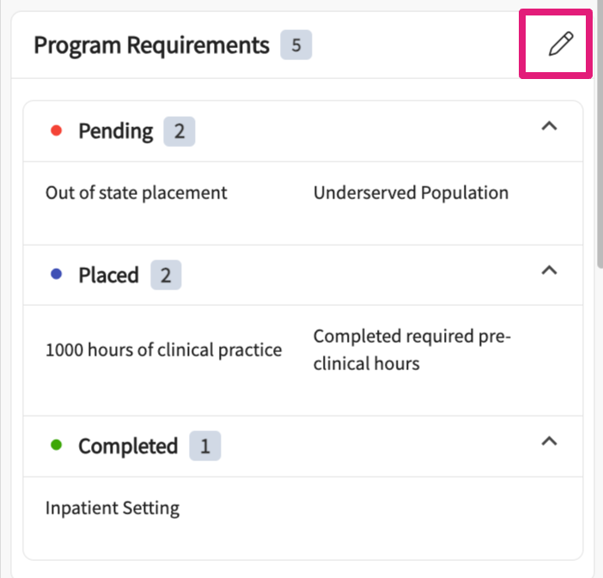Click the Placed count badge

pyautogui.click(x=166, y=275)
